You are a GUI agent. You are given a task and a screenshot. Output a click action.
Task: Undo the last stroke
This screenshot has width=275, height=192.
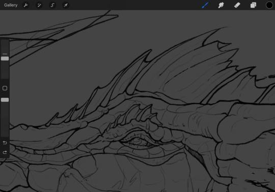[x=5, y=143]
